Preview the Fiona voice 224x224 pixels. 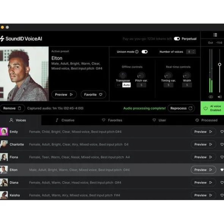tap(203, 157)
